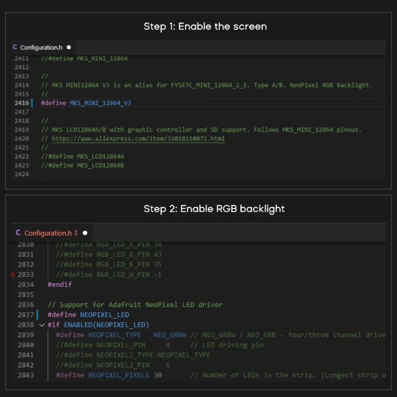The width and height of the screenshot is (397, 397).
Task: Click breakpoint dot at line 2833
Action: click(13, 275)
